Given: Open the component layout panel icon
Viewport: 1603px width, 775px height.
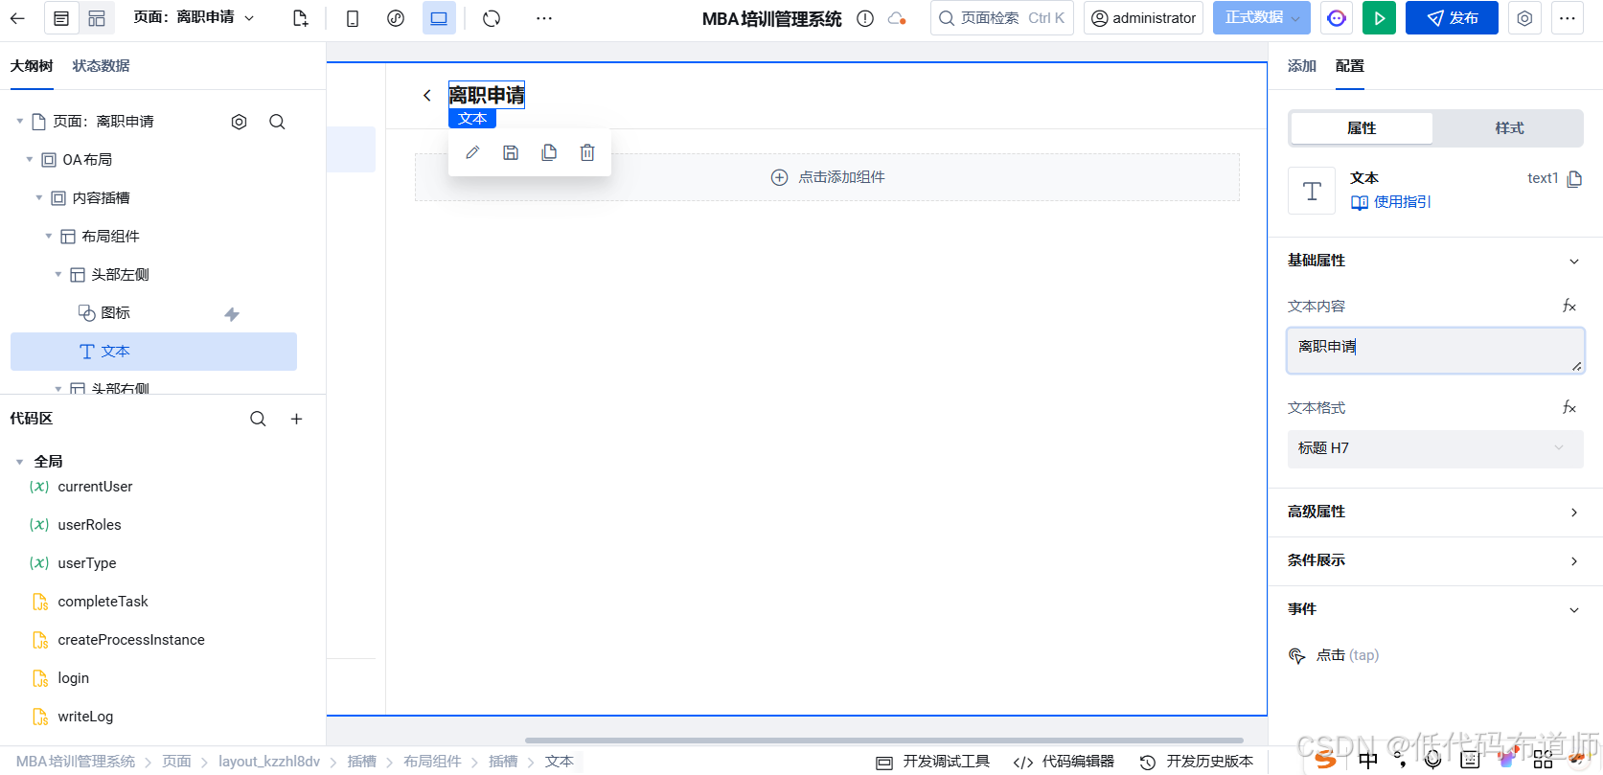Looking at the screenshot, I should tap(97, 18).
